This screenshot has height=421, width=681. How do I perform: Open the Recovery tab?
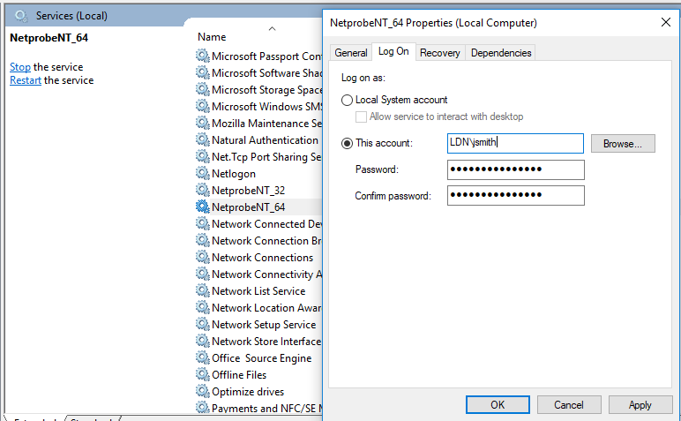[439, 53]
